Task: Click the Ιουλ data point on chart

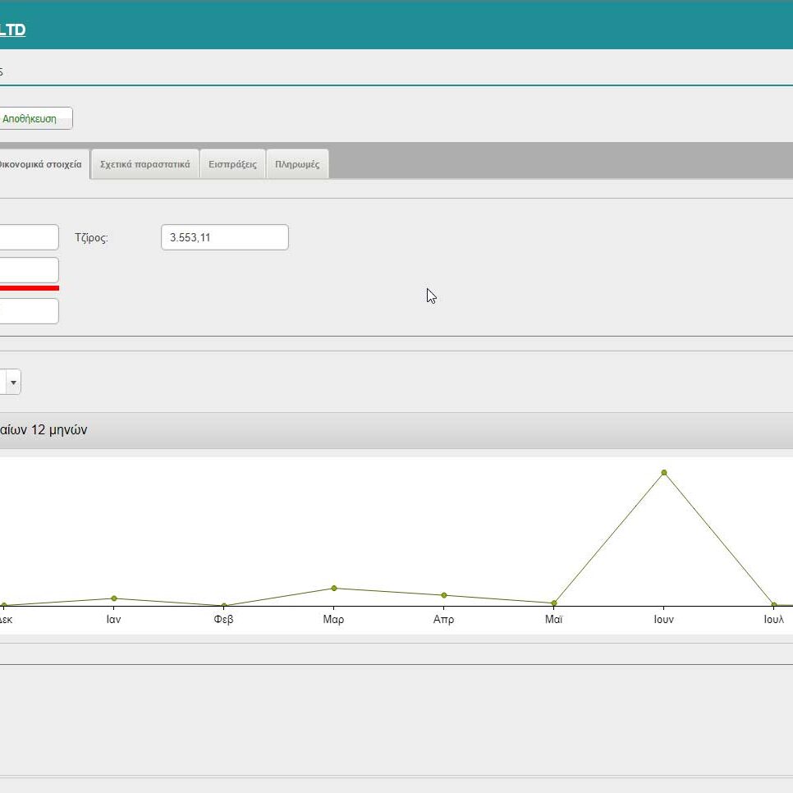Action: click(773, 605)
